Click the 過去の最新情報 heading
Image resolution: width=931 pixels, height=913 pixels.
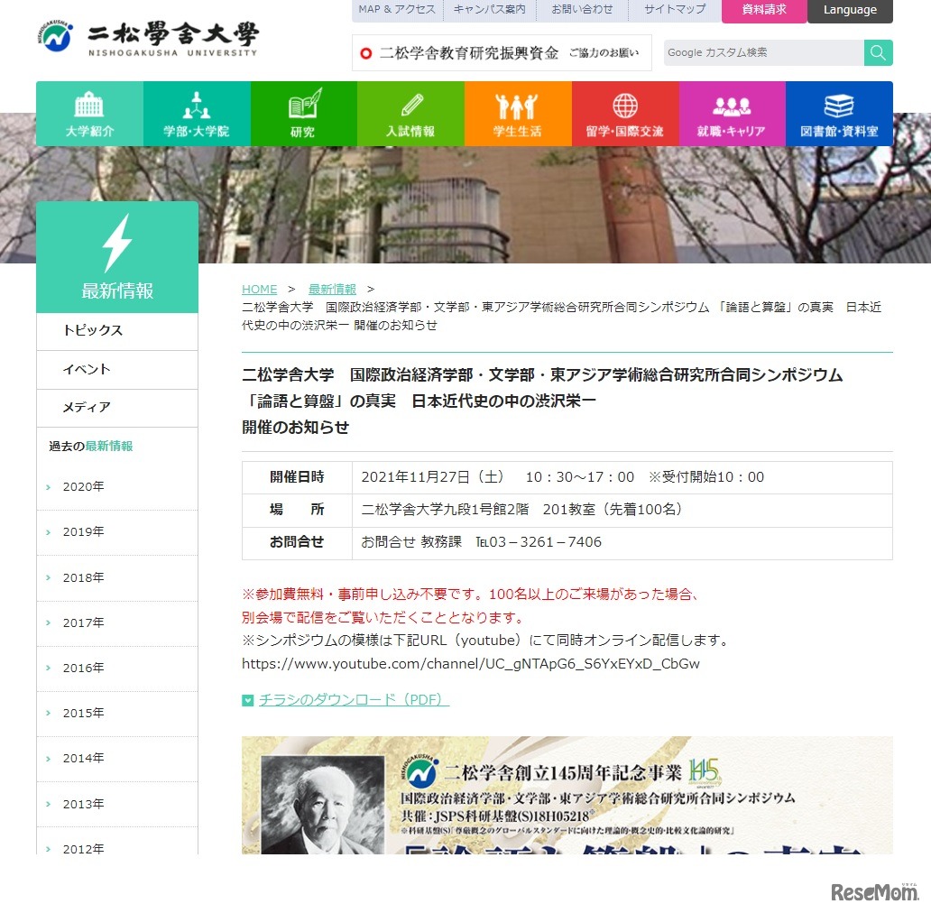tap(91, 447)
